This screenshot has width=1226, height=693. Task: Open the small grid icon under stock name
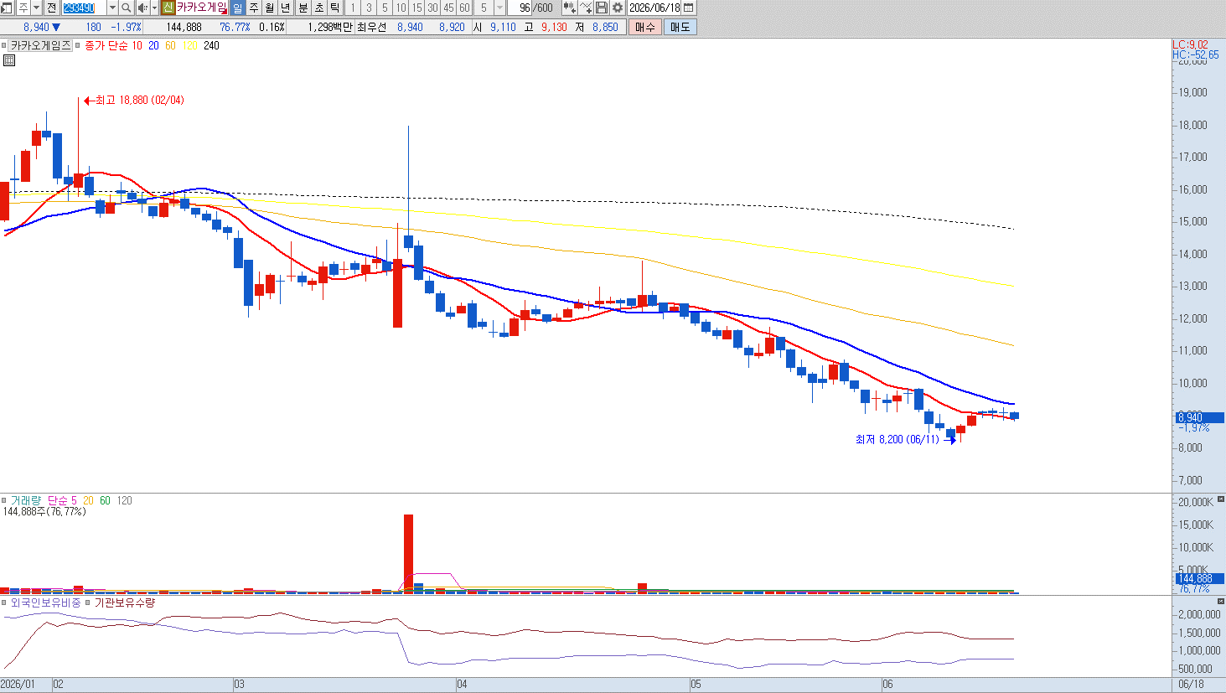click(x=9, y=60)
